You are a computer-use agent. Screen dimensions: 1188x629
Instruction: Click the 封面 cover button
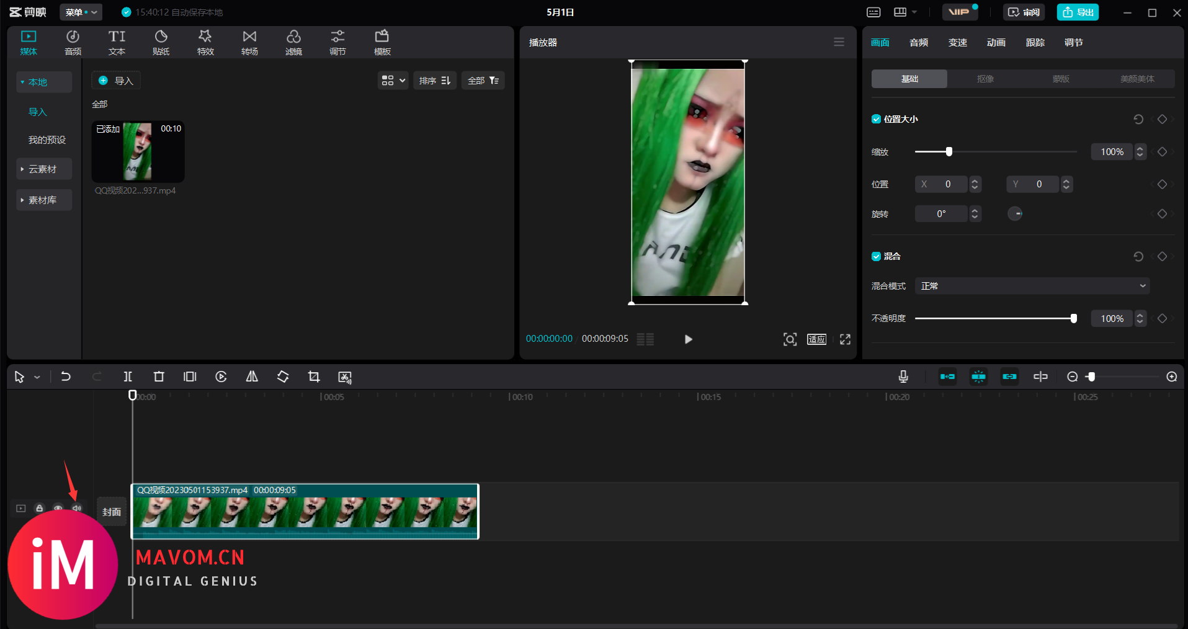click(x=112, y=512)
